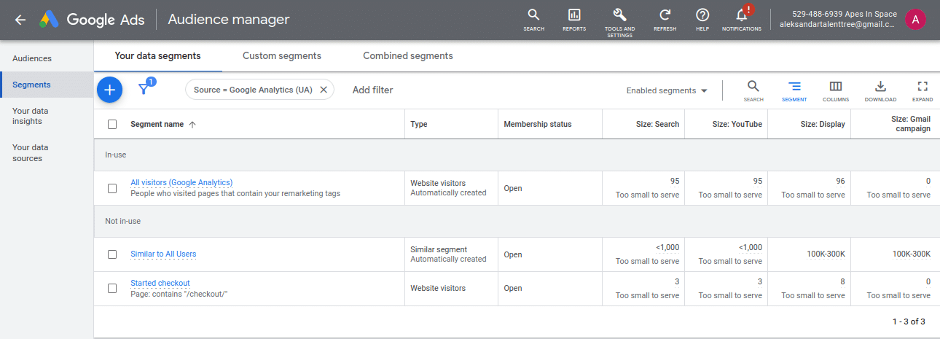Refresh the page with Refresh icon
This screenshot has height=339, width=940.
(665, 20)
